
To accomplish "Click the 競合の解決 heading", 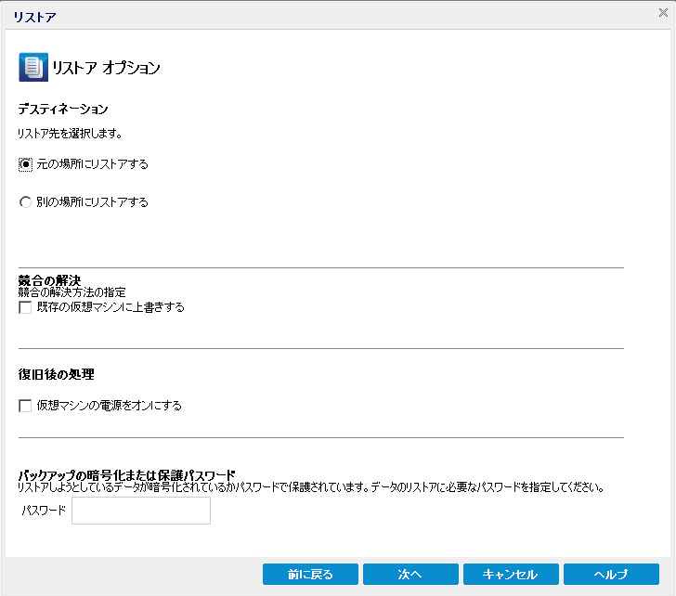I will tap(49, 280).
